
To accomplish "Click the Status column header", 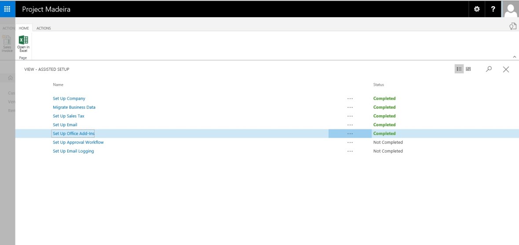I will click(378, 84).
